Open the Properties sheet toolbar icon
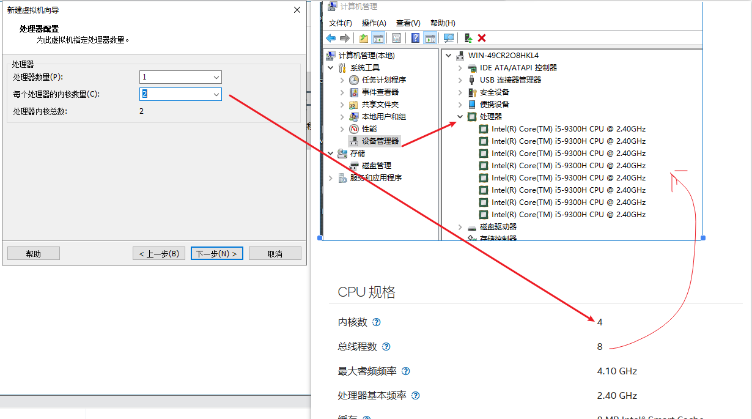Screen dimensions: 752x419 tap(396, 38)
